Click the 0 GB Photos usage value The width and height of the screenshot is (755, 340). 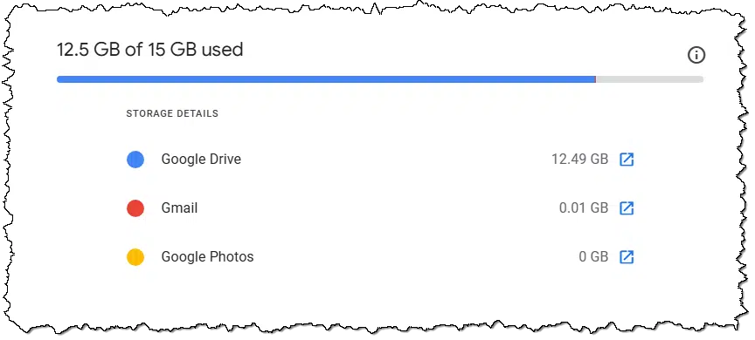click(593, 257)
